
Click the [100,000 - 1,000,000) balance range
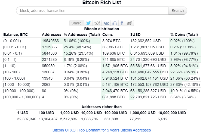(x=21, y=97)
